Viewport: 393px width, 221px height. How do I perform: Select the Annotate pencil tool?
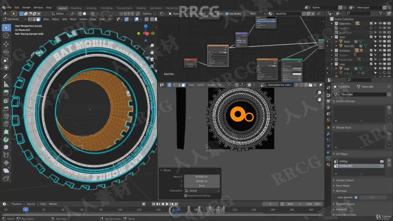[6, 76]
